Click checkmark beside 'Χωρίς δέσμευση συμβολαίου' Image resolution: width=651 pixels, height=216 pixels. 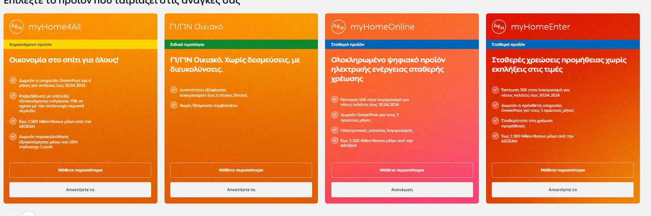tap(173, 105)
